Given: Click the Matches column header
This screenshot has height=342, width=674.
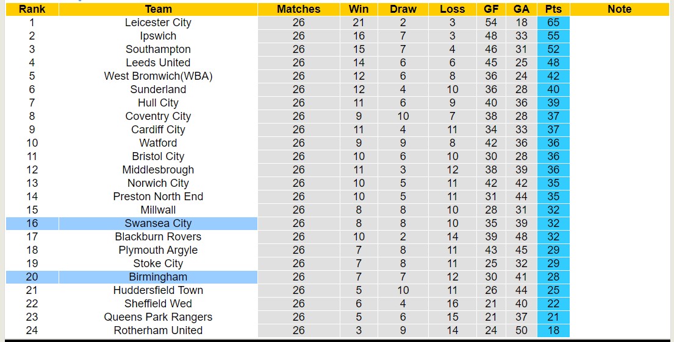Looking at the screenshot, I should pos(298,9).
